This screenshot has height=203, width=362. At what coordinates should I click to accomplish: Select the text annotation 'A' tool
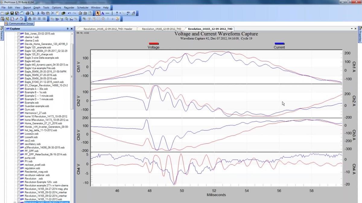103,13
